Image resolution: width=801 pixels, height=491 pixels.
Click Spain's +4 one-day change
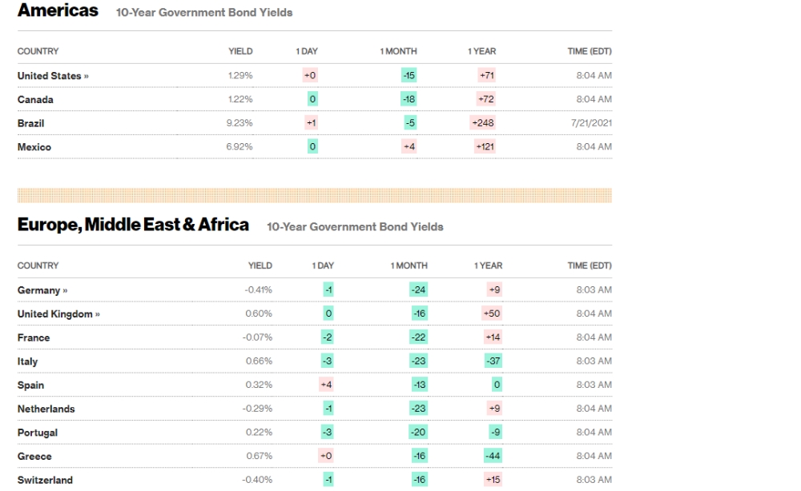[x=327, y=385]
